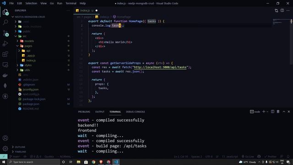This screenshot has height=165, width=293.
Task: Click the HomePage symbol in breadcrumbs
Action: 122,17
